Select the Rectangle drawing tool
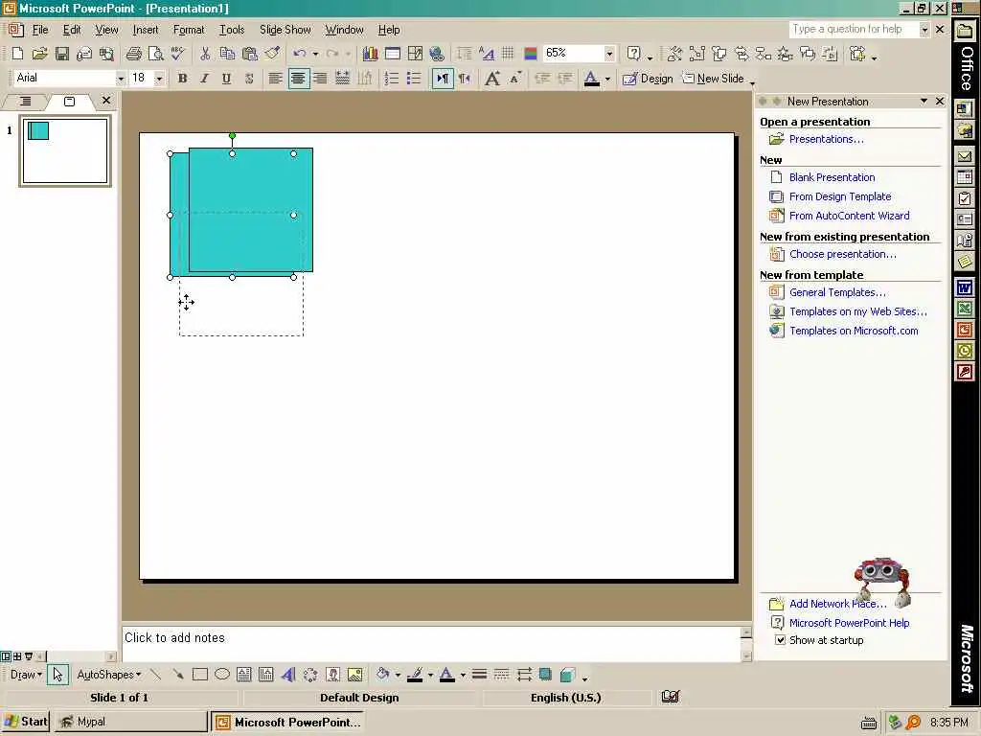This screenshot has height=736, width=981. tap(200, 675)
